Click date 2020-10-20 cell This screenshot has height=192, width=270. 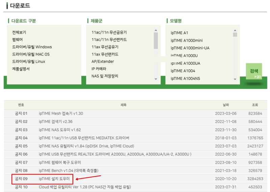(226, 179)
